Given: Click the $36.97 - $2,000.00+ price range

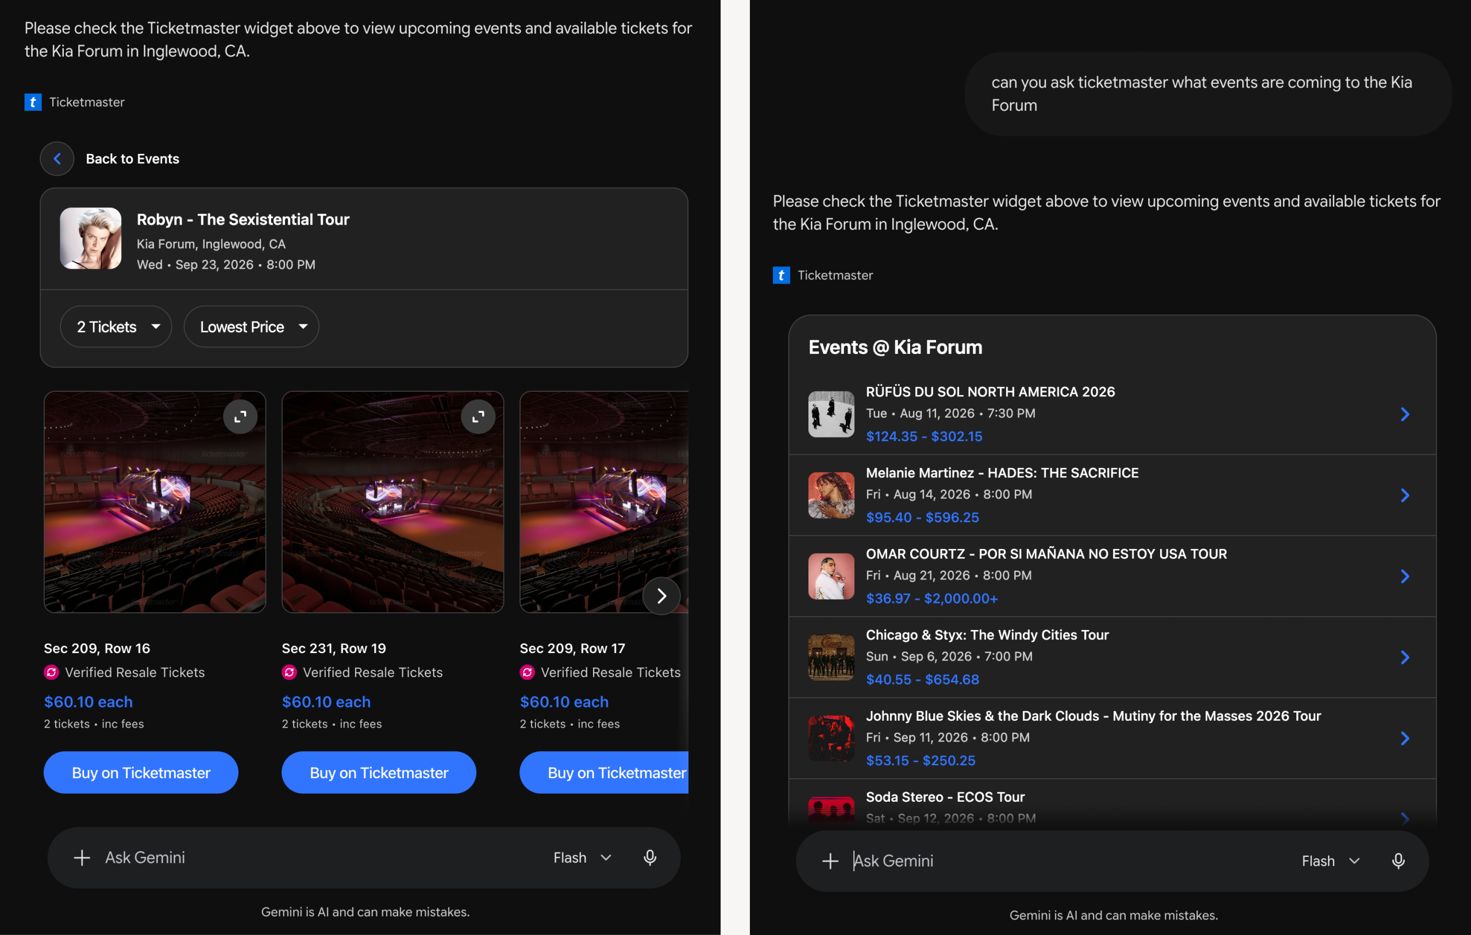Looking at the screenshot, I should tap(931, 598).
